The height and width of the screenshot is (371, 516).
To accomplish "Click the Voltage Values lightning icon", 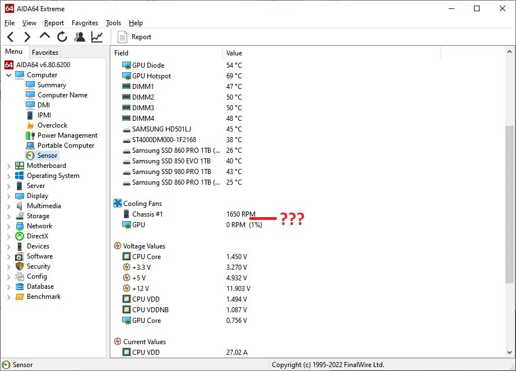I will (x=118, y=246).
